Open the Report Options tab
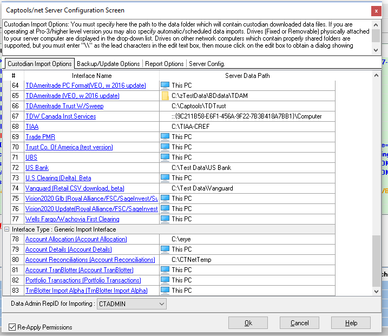The width and height of the screenshot is (388, 336). [165, 64]
